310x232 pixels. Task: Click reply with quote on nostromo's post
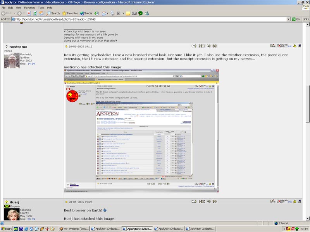click(281, 46)
